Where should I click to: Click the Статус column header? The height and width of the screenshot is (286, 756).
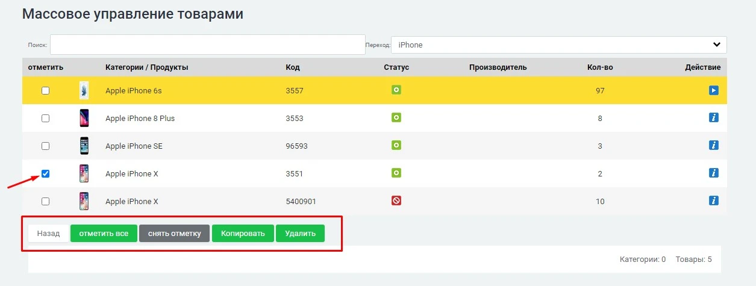coord(396,67)
